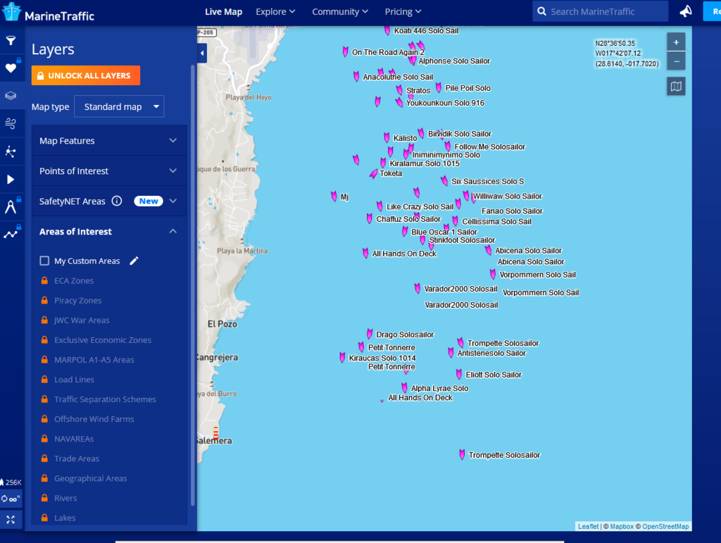Screen dimensions: 721x543
Task: Click the Layers panel scrollbar
Action: pos(193,285)
